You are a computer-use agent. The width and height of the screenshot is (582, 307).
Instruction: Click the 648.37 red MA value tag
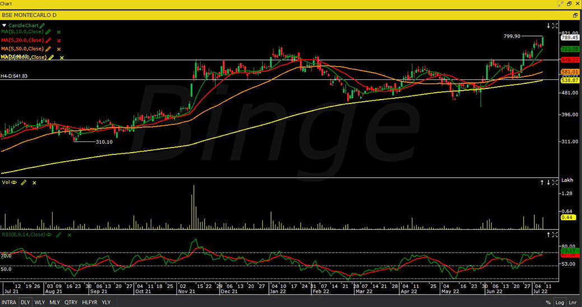point(570,60)
